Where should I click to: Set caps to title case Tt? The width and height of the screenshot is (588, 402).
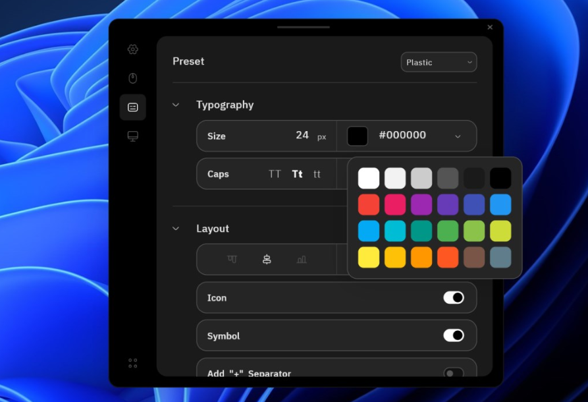(297, 174)
